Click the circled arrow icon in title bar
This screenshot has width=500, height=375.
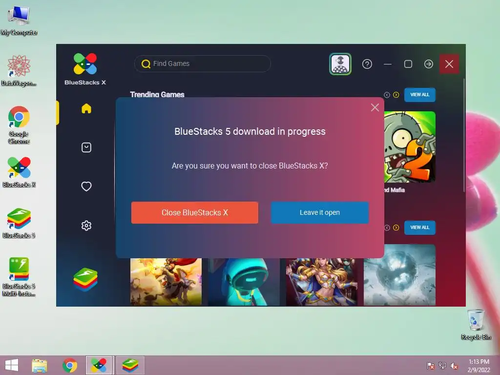click(x=429, y=64)
